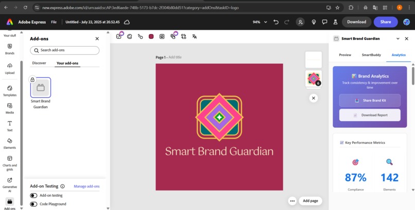
Task: Click the invite collaborators icon
Action: [x=300, y=22]
